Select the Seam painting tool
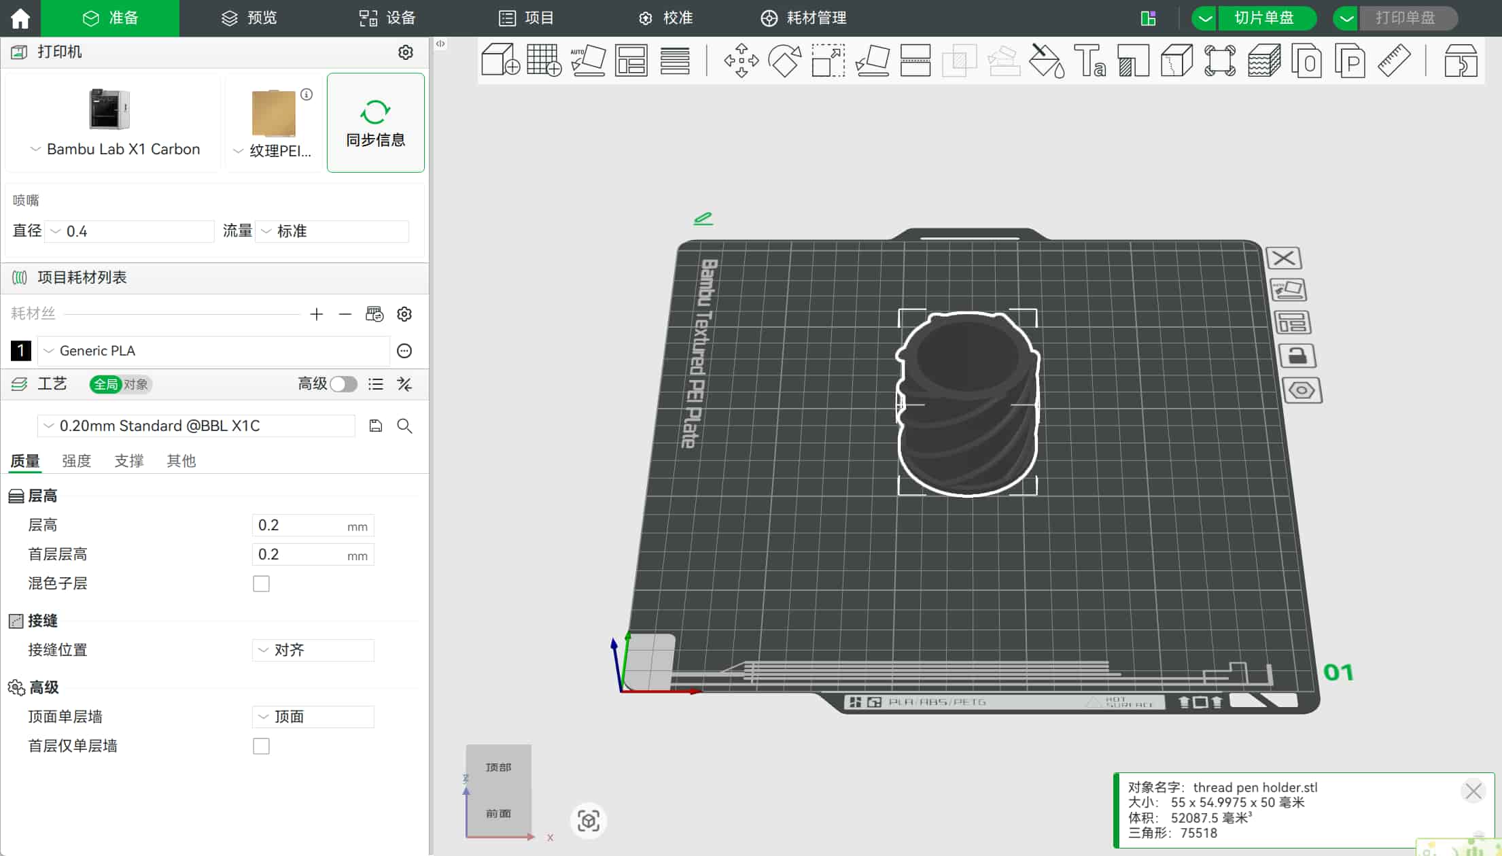1502x856 pixels. (x=1177, y=60)
